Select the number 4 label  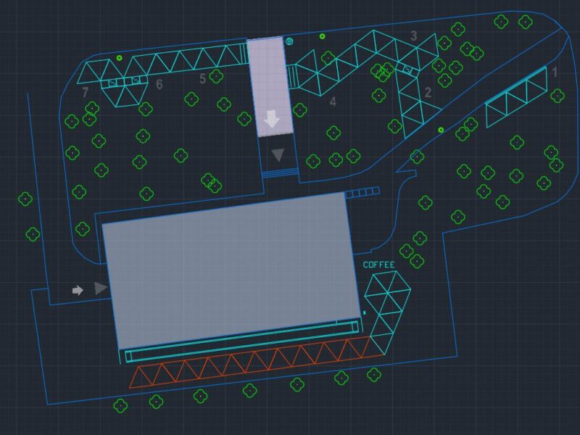(x=333, y=101)
